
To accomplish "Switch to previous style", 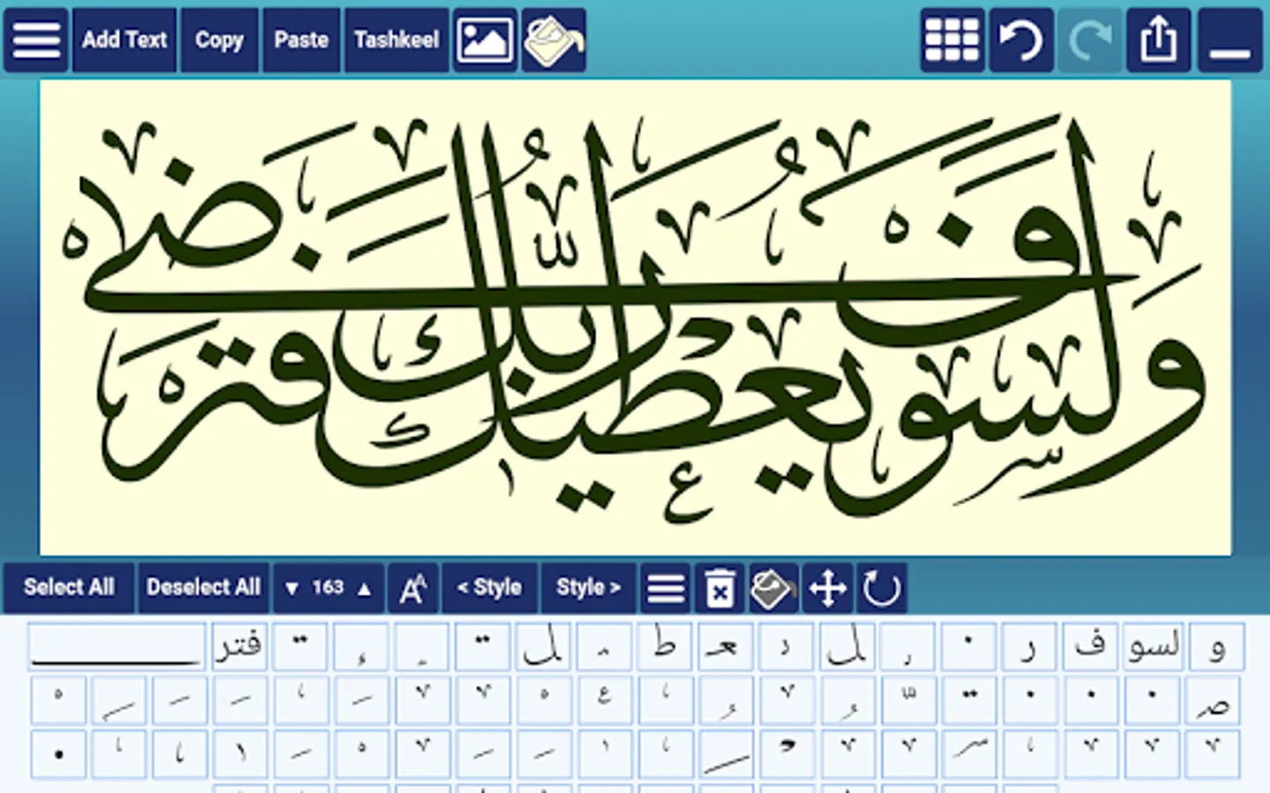I will pos(489,588).
